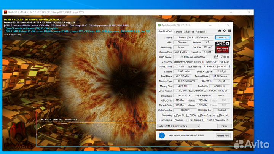This screenshot has width=274, height=154.
Task: Click the Die Size value 232 mm²
Action: click(208, 47)
